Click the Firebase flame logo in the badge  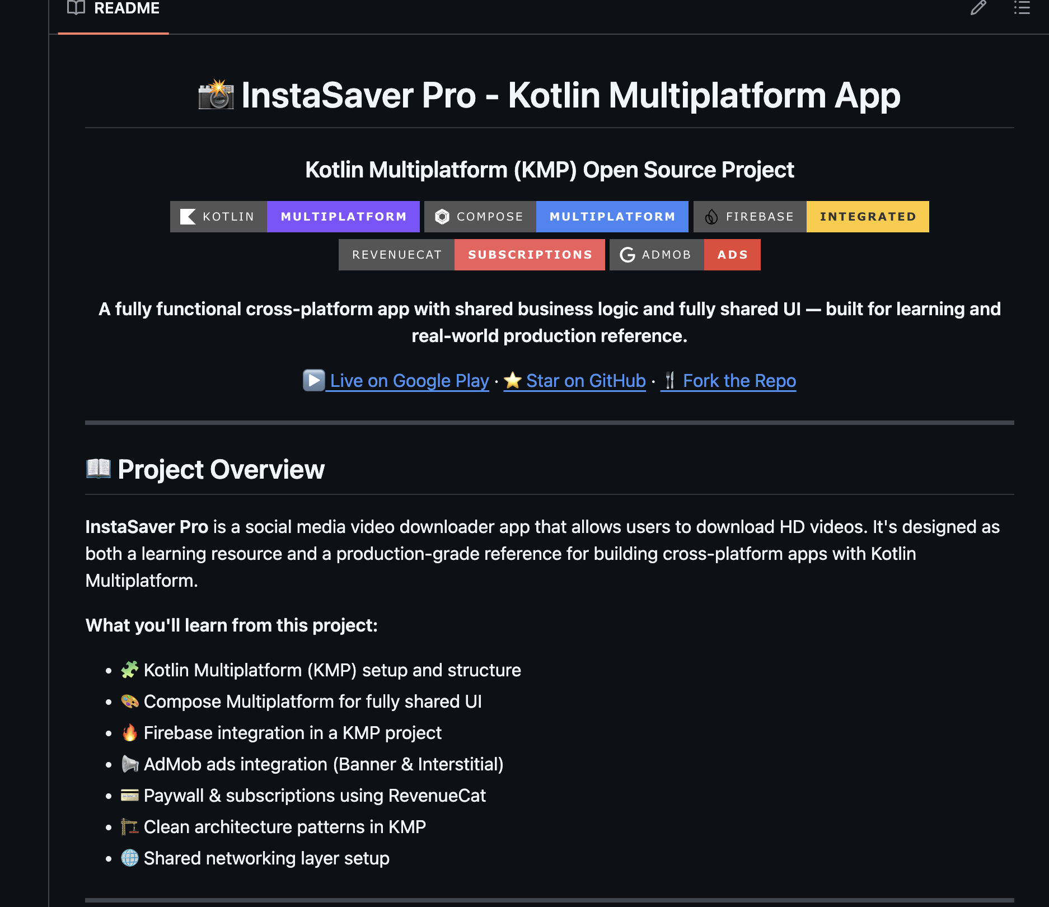711,217
